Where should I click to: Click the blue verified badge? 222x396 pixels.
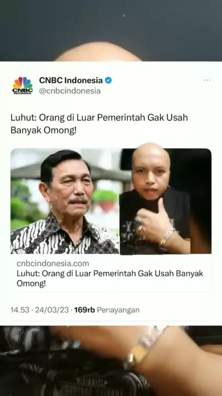pos(108,81)
